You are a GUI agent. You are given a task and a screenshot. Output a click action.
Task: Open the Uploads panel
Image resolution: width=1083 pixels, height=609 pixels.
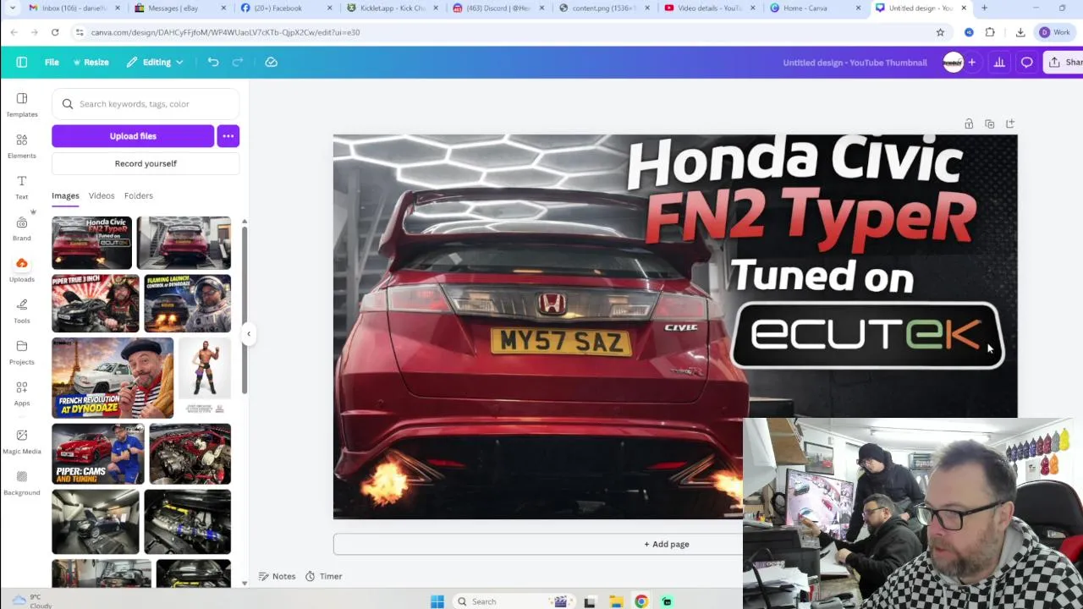22,270
